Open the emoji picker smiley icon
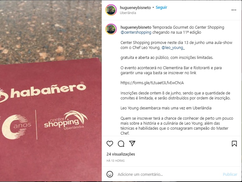The image size is (242, 182). tap(110, 174)
